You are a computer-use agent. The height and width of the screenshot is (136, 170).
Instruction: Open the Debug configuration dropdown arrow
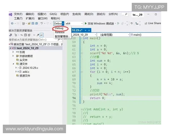[63, 24]
